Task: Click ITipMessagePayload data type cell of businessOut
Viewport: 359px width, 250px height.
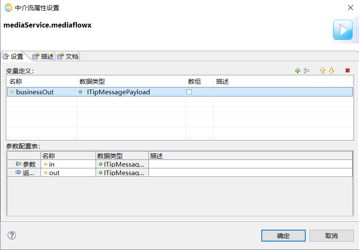Action: [x=118, y=92]
